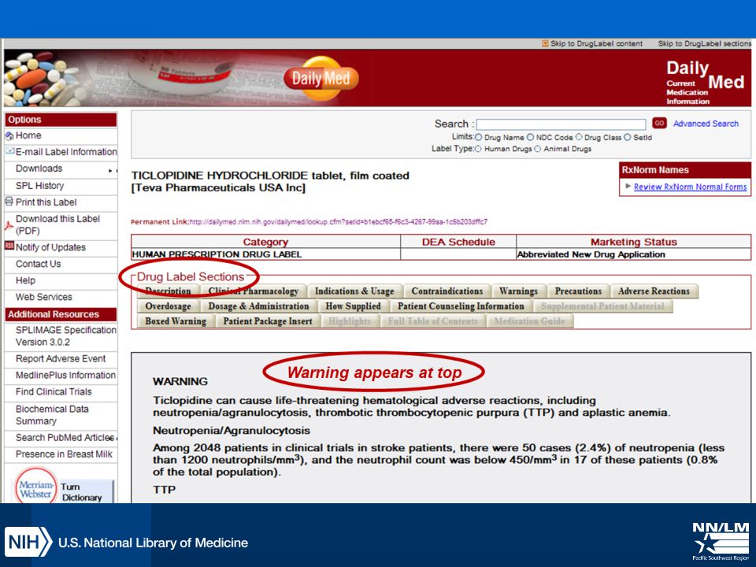Click Skip to DrugLabel sections link

704,43
